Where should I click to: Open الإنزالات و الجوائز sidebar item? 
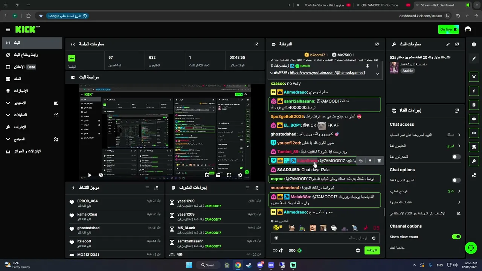(32, 151)
